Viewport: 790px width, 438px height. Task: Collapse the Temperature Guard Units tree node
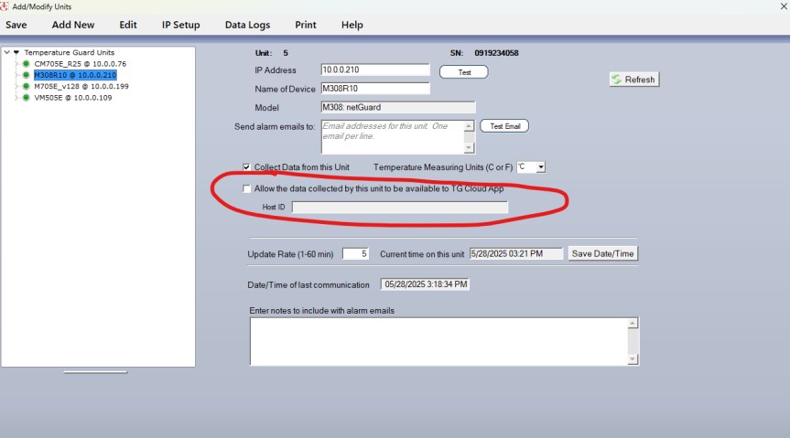[7, 53]
